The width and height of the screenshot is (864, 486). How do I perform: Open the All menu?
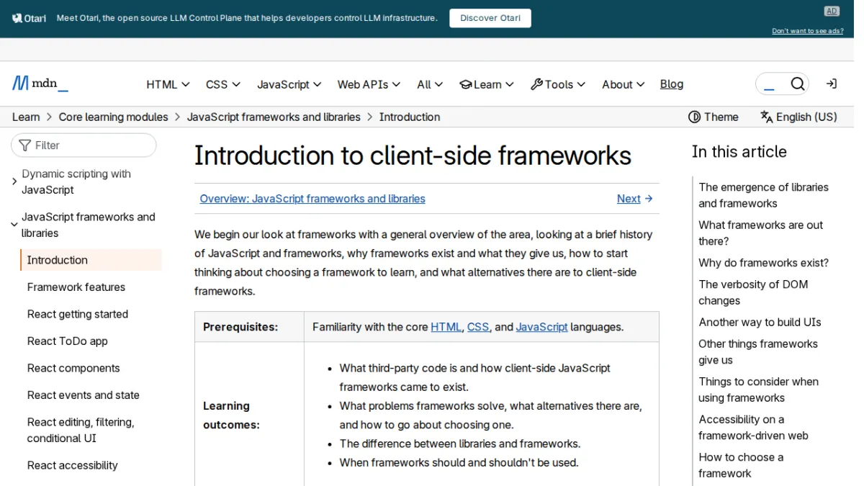coord(430,84)
